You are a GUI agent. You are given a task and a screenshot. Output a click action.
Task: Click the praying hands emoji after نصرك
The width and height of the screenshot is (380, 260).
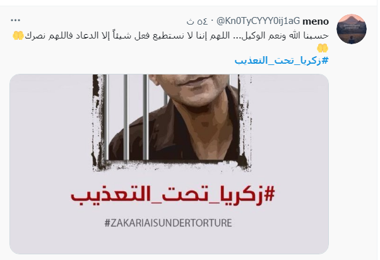point(18,35)
